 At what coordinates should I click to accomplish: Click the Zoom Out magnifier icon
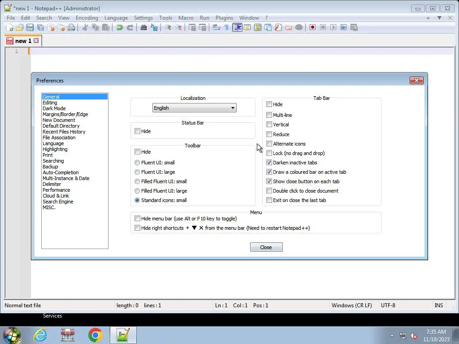178,27
